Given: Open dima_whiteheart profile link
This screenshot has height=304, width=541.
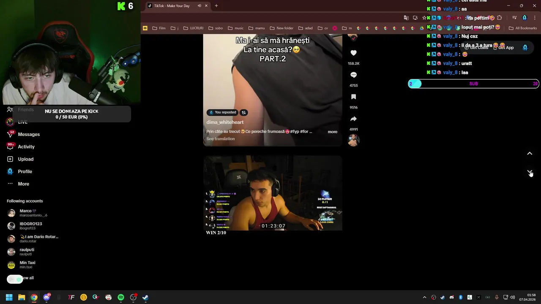Looking at the screenshot, I should click(225, 122).
